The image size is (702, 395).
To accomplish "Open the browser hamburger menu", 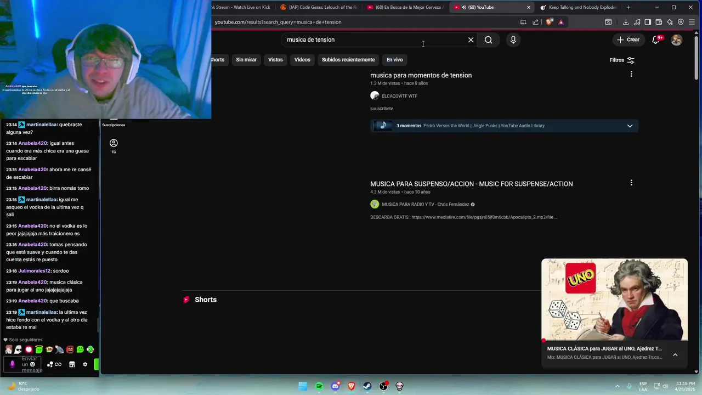I will (692, 22).
